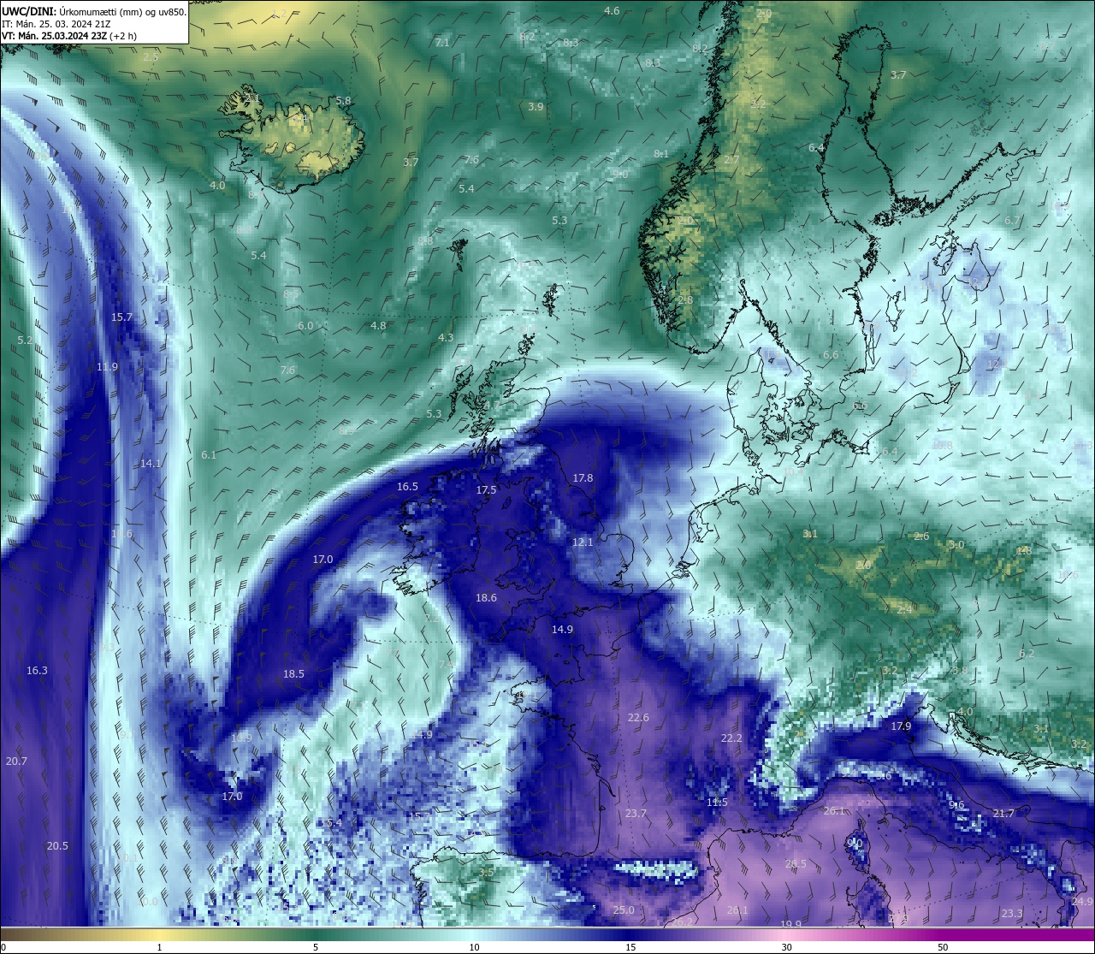Select the 6.0 value label
Viewport: 1095px width, 954px height.
click(x=305, y=326)
